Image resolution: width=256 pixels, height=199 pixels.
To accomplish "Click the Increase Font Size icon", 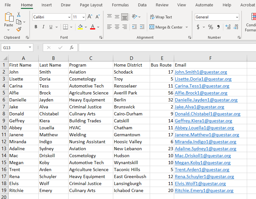I will coord(90,17).
